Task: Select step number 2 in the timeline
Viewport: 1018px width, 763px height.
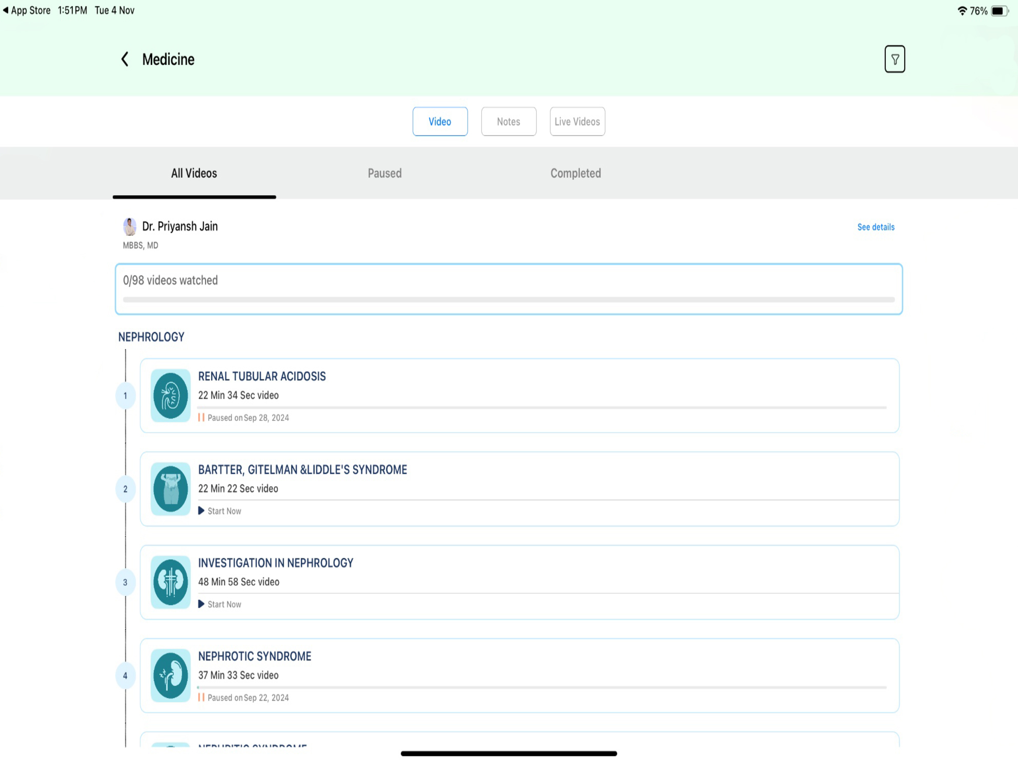Action: pos(125,489)
